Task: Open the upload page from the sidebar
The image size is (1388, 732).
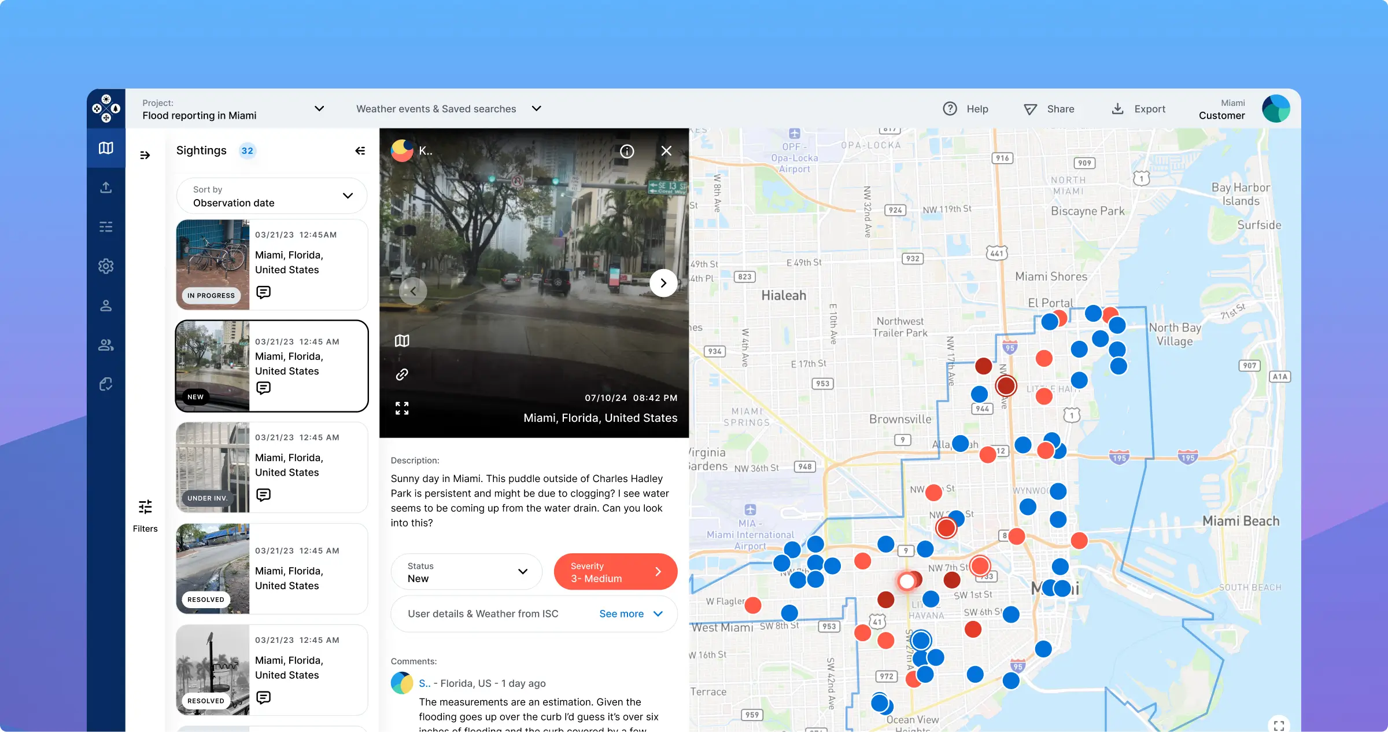Action: pos(106,187)
